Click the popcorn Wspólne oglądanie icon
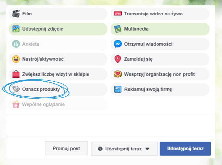This screenshot has width=222, height=165. (16, 104)
